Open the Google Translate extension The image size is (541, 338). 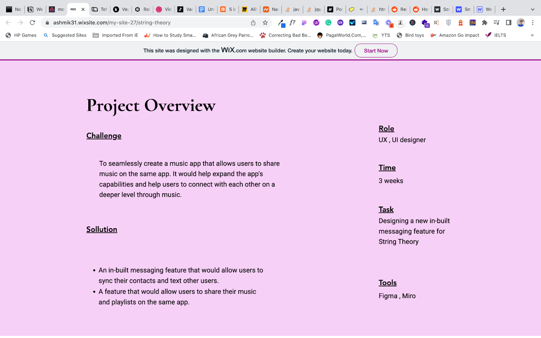pos(376,23)
